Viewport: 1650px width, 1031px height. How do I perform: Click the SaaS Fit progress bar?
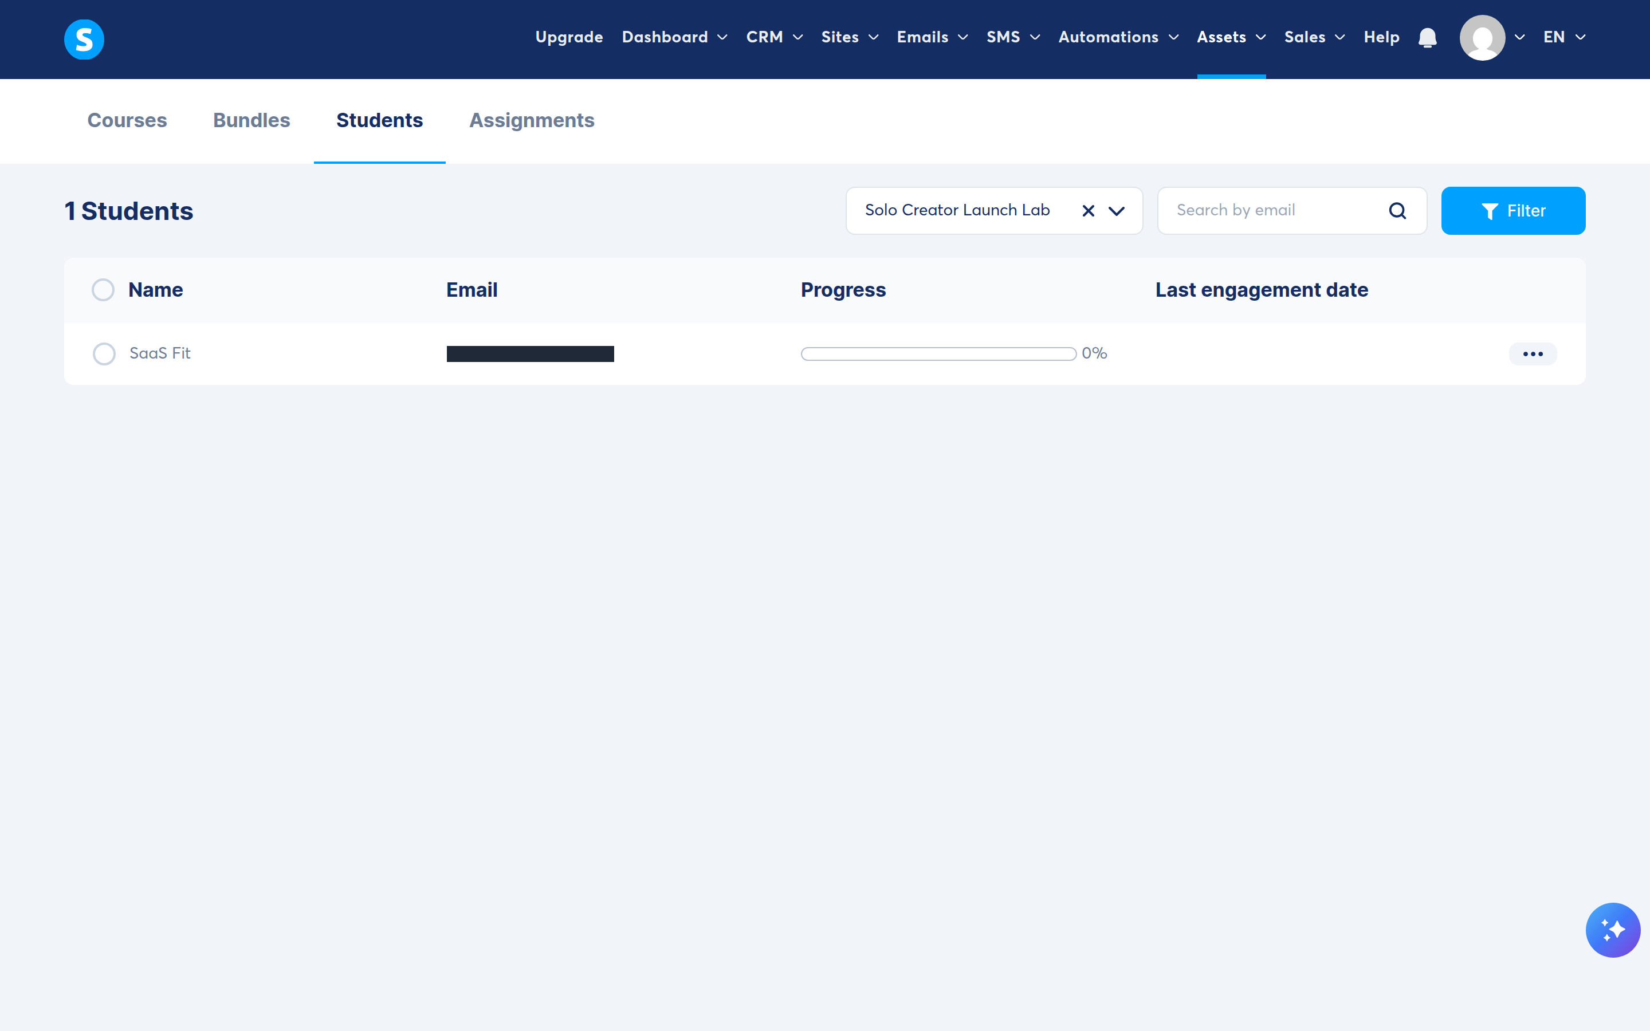point(938,354)
